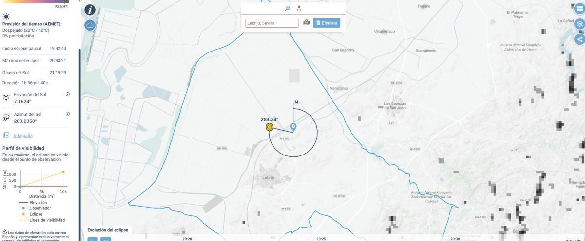Click Las Cabezas de San Juan map label
Viewport: 585px width, 241px height.
pyautogui.click(x=395, y=105)
